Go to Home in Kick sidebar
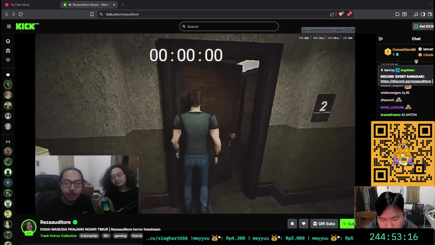Screen dimensions: 435x245 [8, 41]
